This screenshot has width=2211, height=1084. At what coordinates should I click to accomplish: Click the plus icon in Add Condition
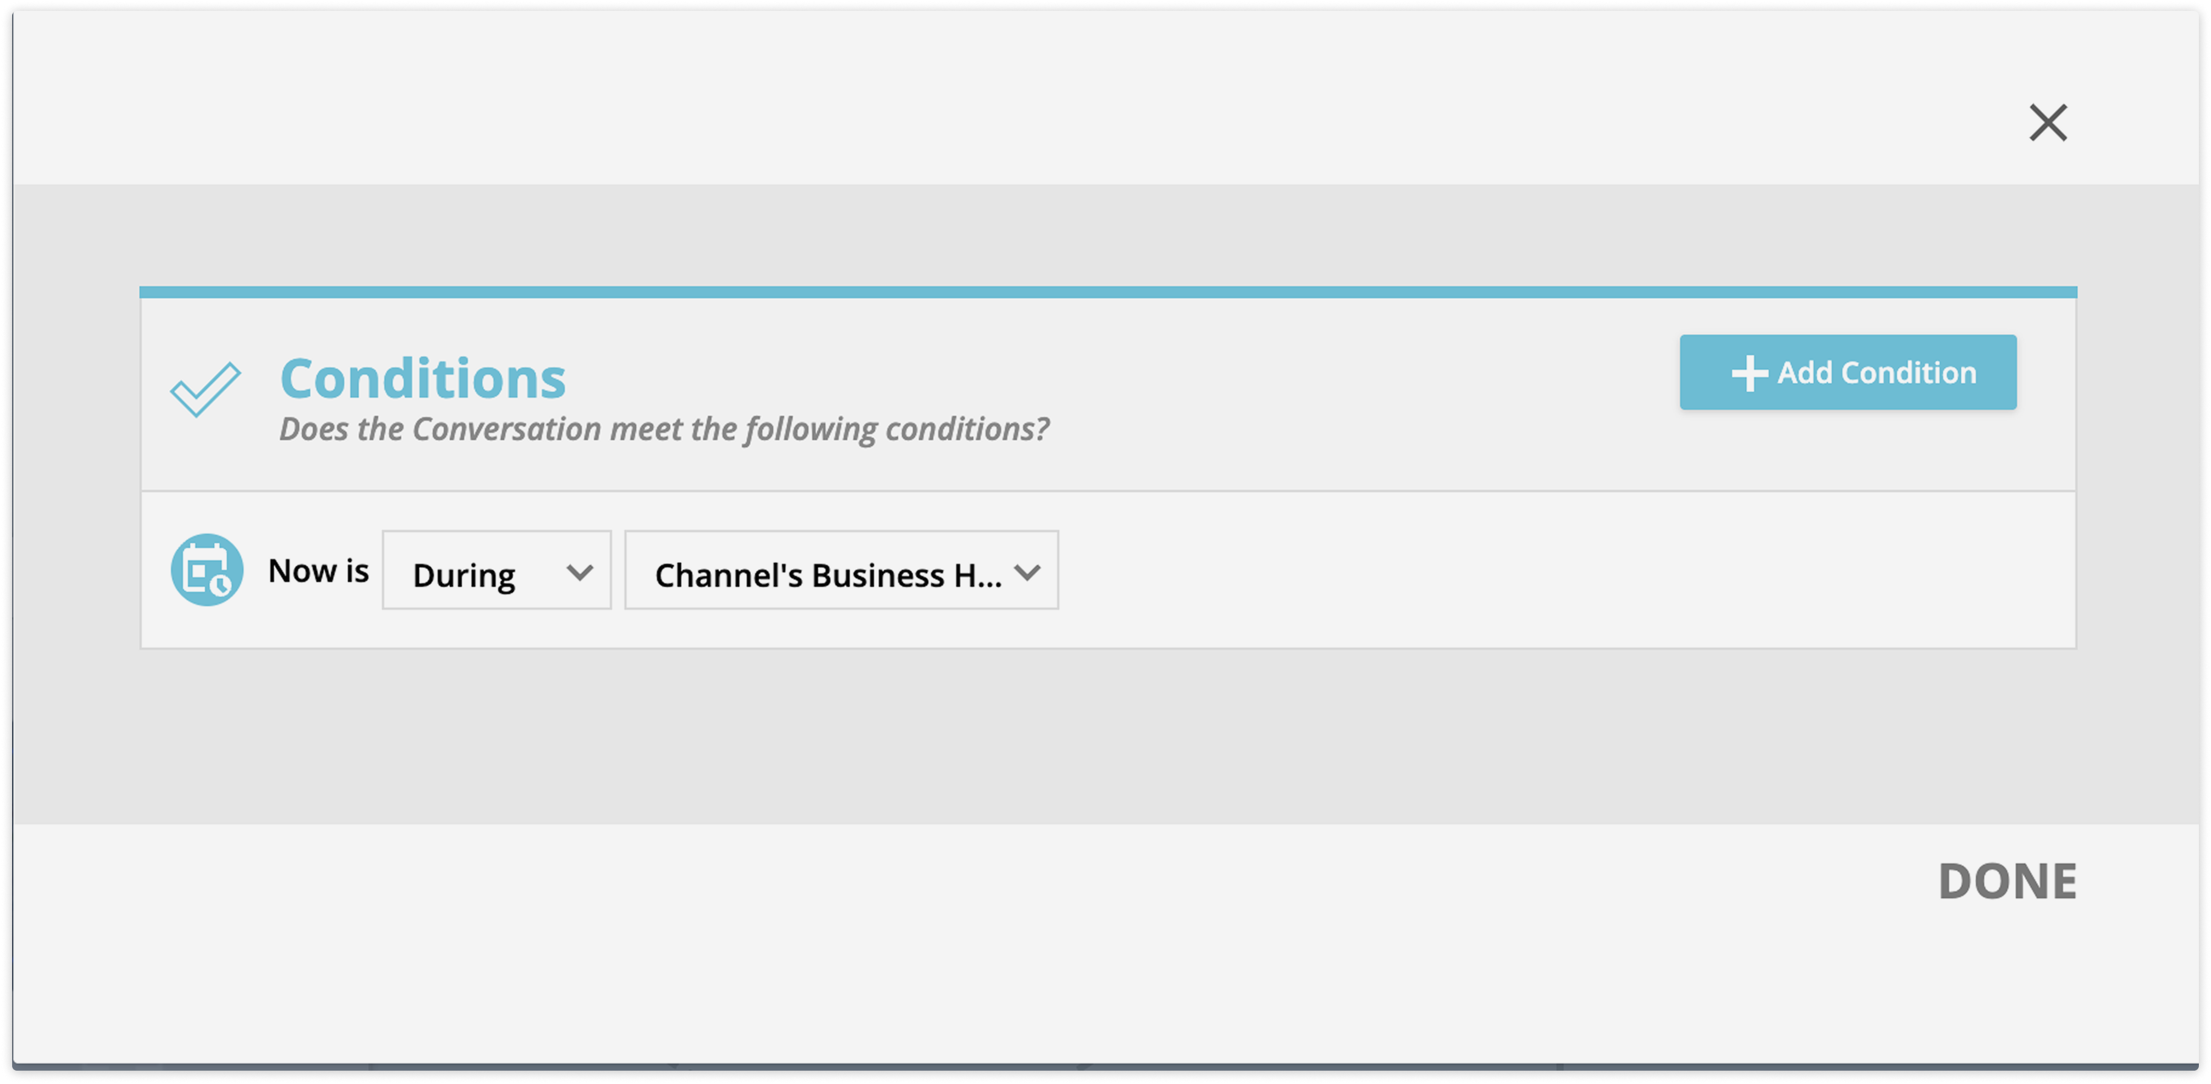point(1749,373)
